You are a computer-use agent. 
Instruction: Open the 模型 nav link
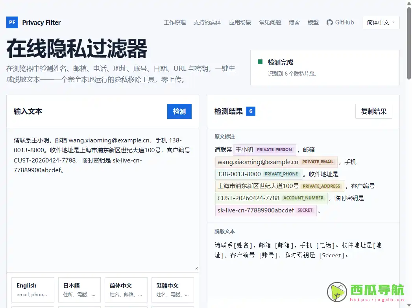coord(313,22)
